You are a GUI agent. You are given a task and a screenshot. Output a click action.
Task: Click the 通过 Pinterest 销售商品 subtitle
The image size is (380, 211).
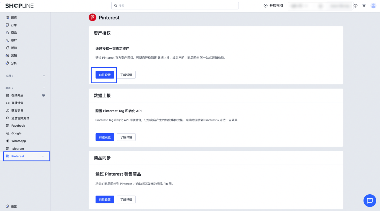pyautogui.click(x=118, y=174)
